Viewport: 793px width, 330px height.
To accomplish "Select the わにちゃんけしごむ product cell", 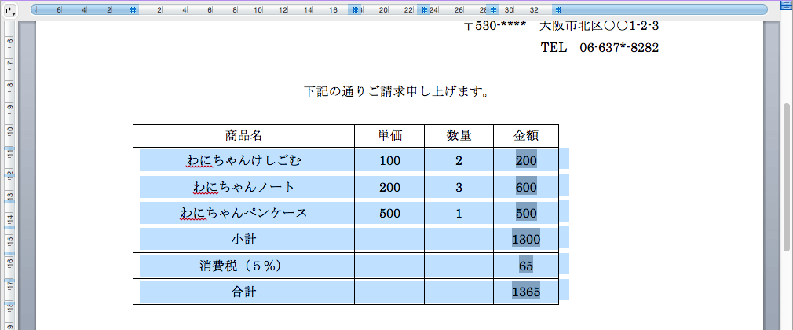I will (x=243, y=161).
